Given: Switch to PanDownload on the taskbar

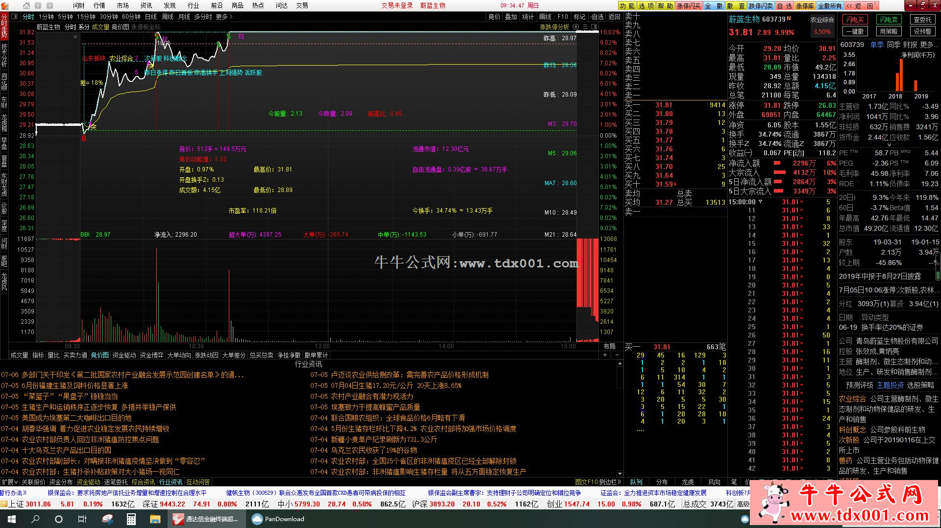Looking at the screenshot, I should click(x=278, y=519).
